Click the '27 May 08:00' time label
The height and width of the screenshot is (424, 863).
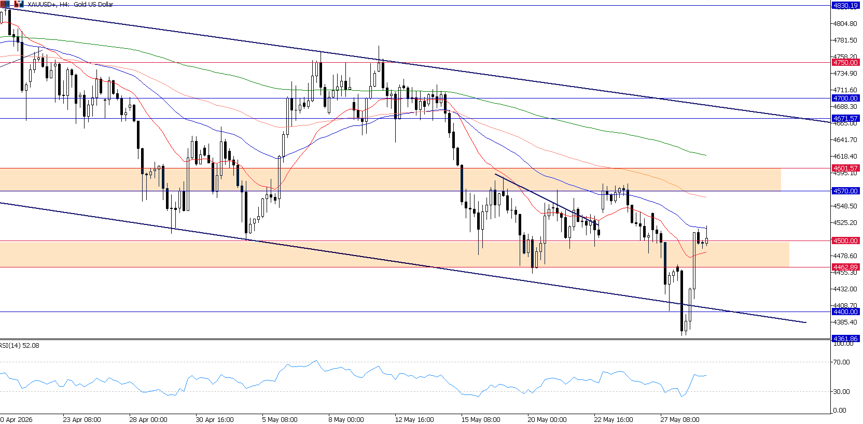pos(680,420)
